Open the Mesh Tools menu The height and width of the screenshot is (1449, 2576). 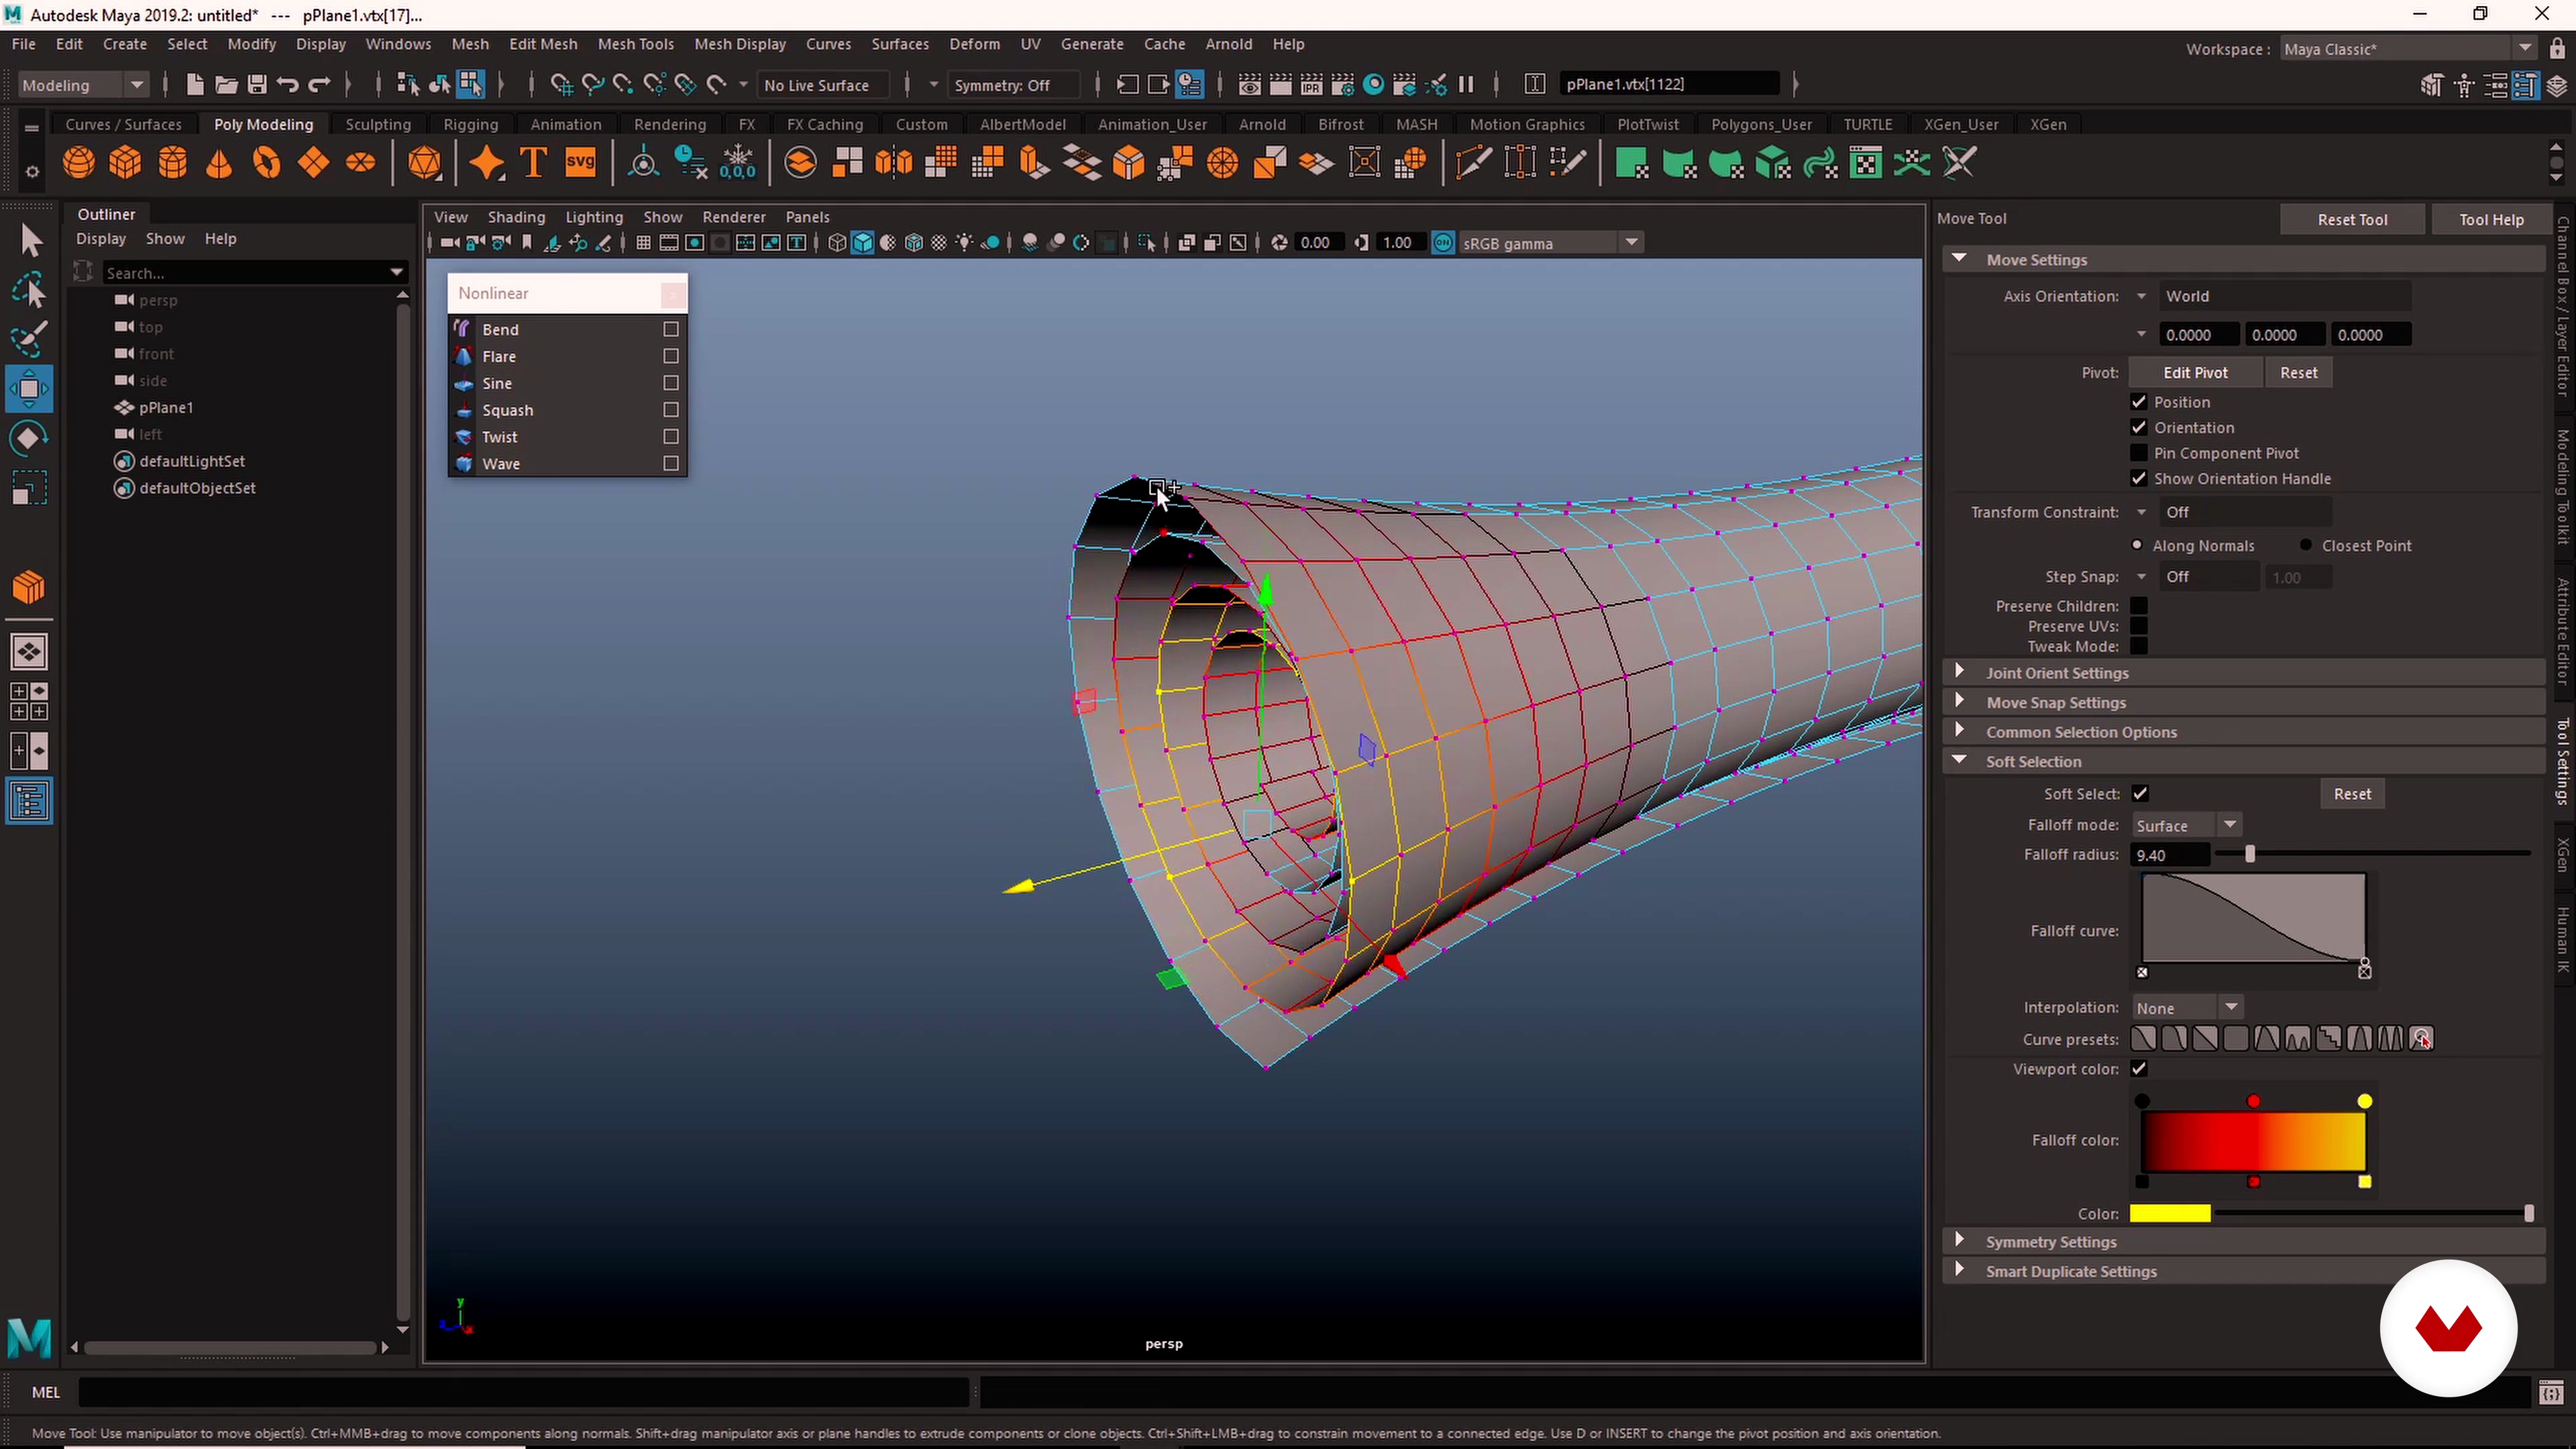[x=636, y=44]
